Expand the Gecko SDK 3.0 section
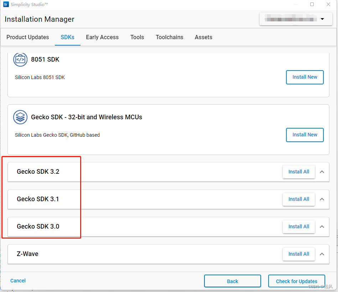 pyautogui.click(x=322, y=227)
